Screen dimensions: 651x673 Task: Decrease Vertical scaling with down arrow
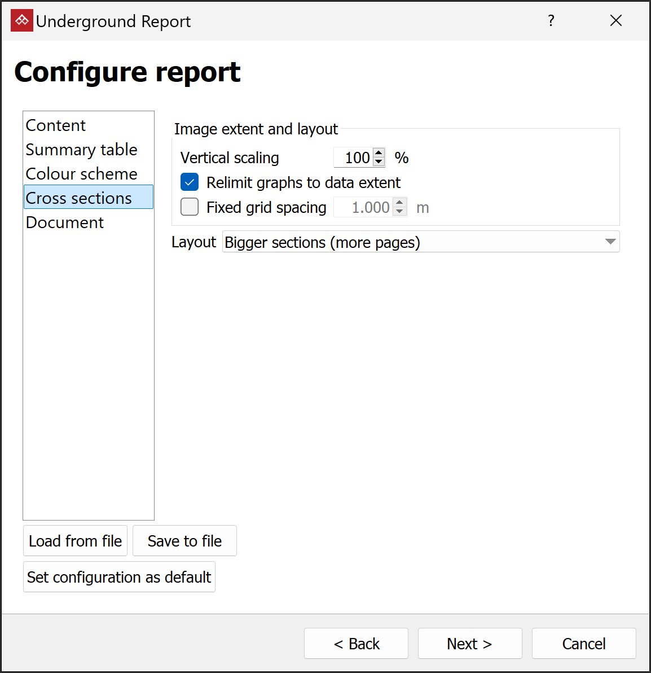click(379, 162)
